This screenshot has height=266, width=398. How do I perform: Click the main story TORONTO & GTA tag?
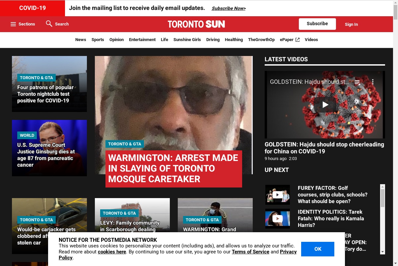point(125,144)
